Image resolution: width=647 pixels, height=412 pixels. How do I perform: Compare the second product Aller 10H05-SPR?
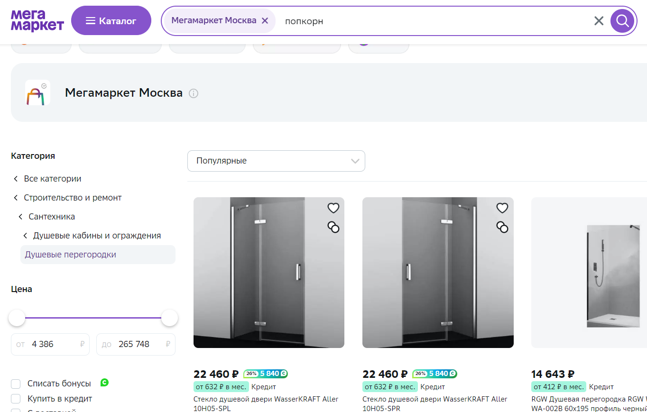pyautogui.click(x=502, y=227)
